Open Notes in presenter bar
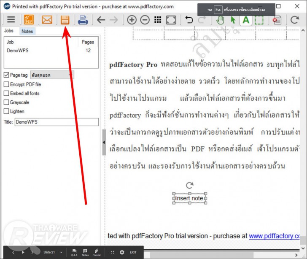Viewport: 307px width, 259px height. pos(85,253)
